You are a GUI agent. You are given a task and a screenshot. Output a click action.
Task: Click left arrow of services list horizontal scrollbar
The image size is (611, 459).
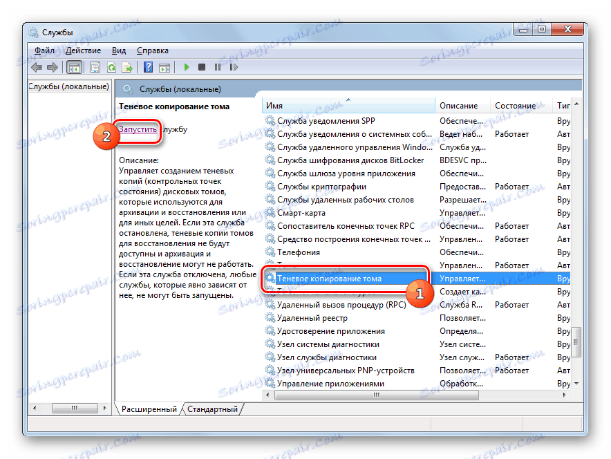[x=267, y=395]
